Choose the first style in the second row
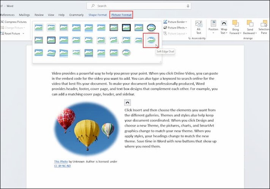The image size is (270, 189). tap(39, 40)
